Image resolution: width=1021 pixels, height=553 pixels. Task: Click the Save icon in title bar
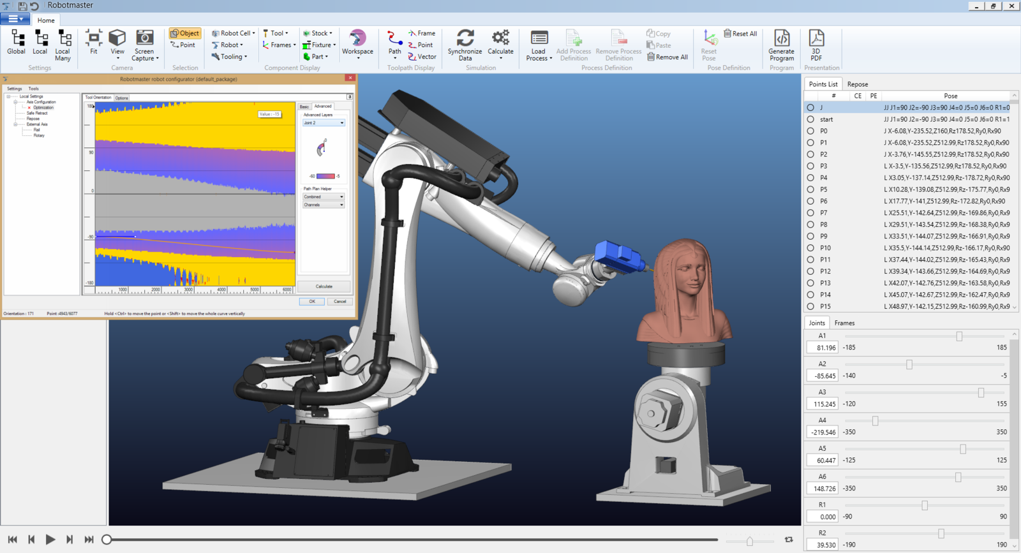[x=22, y=6]
